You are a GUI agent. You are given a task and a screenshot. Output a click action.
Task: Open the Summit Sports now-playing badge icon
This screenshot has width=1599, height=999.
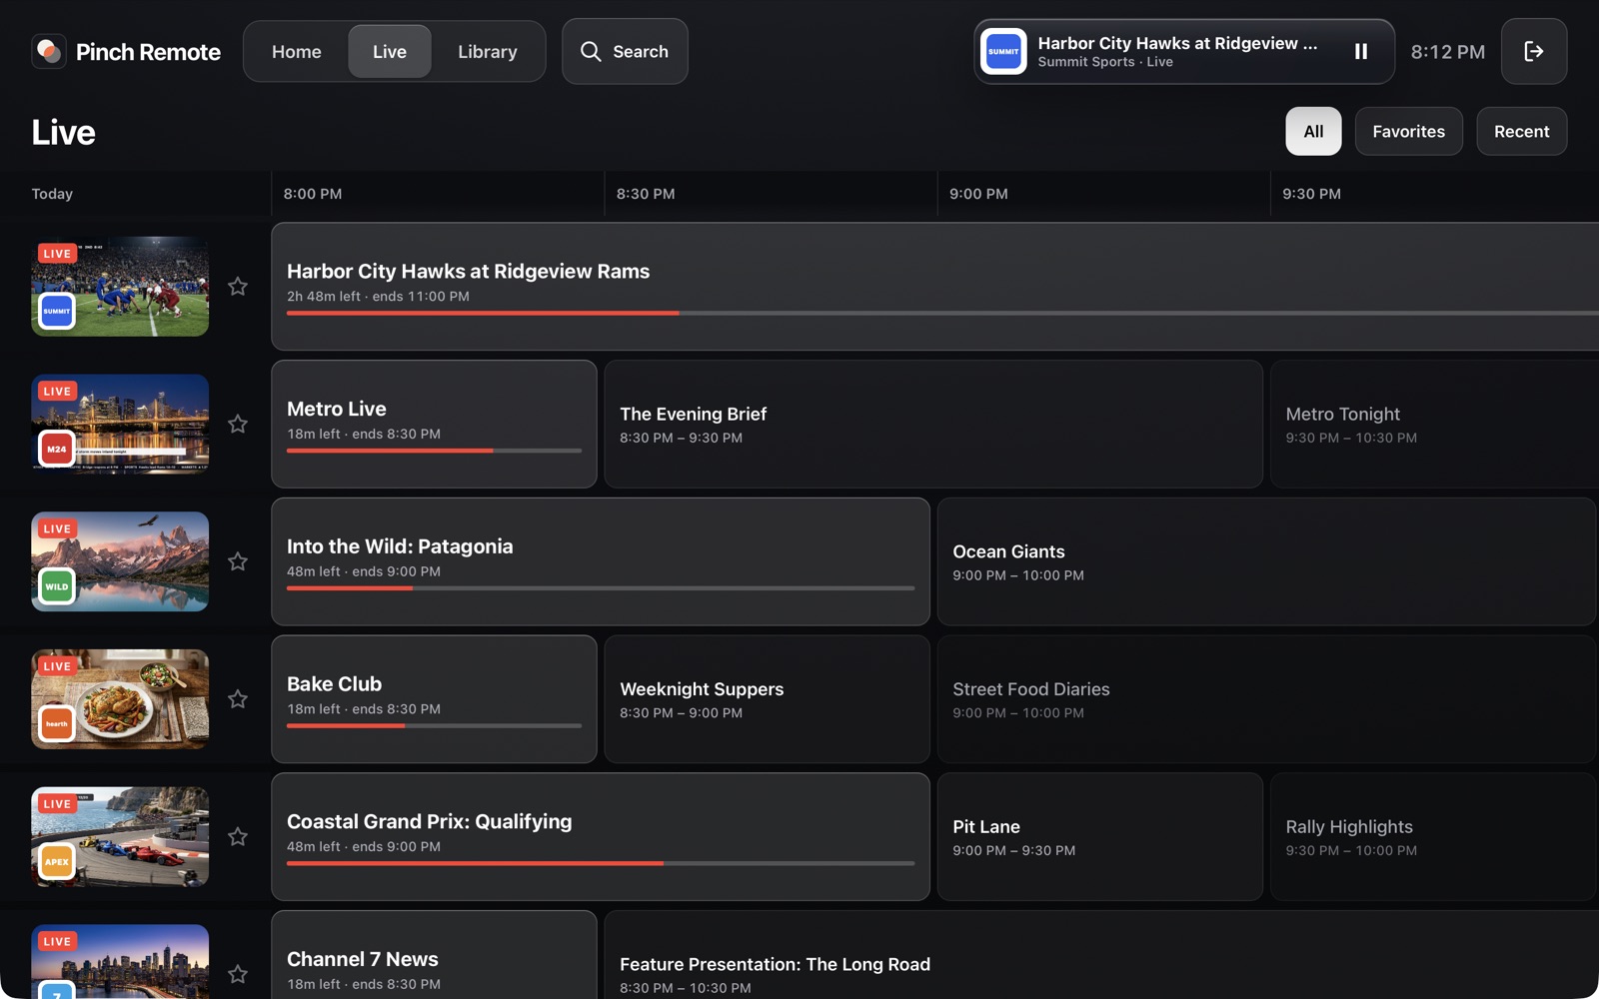tap(1003, 51)
